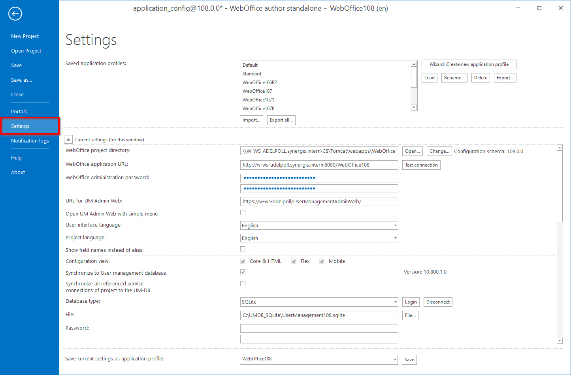The image size is (571, 375).
Task: Click the back navigation arrow
Action: coord(15,13)
